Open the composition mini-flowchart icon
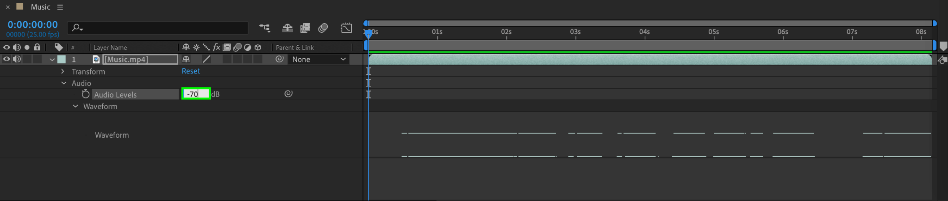This screenshot has width=948, height=201. pos(265,28)
